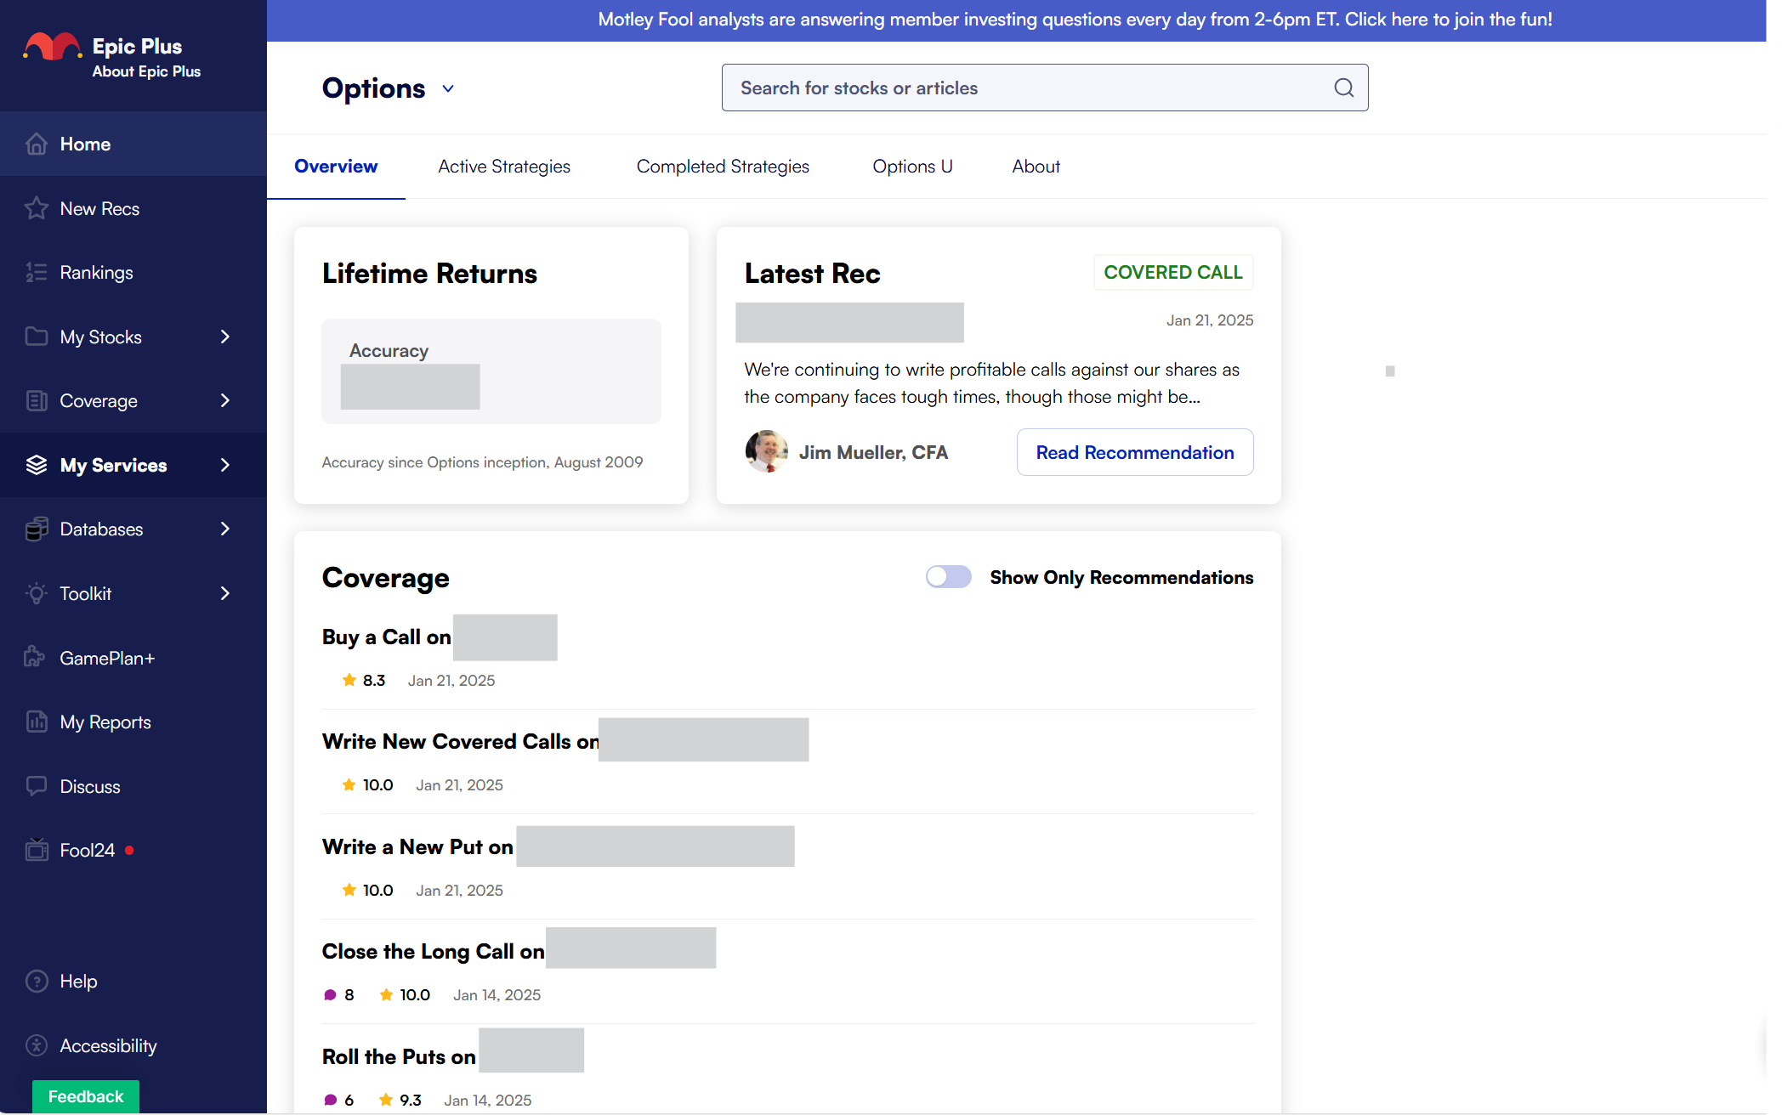
Task: Click Read Recommendation button
Action: point(1134,452)
